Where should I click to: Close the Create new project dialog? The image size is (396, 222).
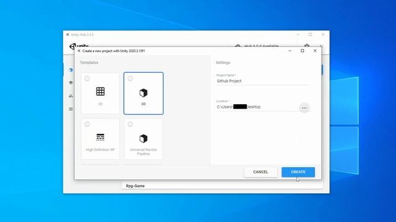point(315,51)
